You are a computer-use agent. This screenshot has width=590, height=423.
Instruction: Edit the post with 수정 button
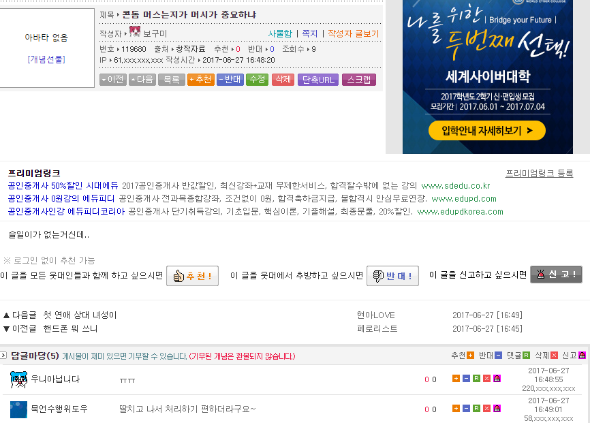[257, 80]
